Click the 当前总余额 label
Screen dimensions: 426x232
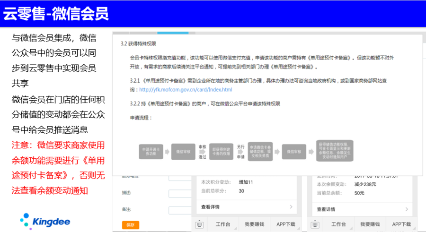[x=329, y=193]
